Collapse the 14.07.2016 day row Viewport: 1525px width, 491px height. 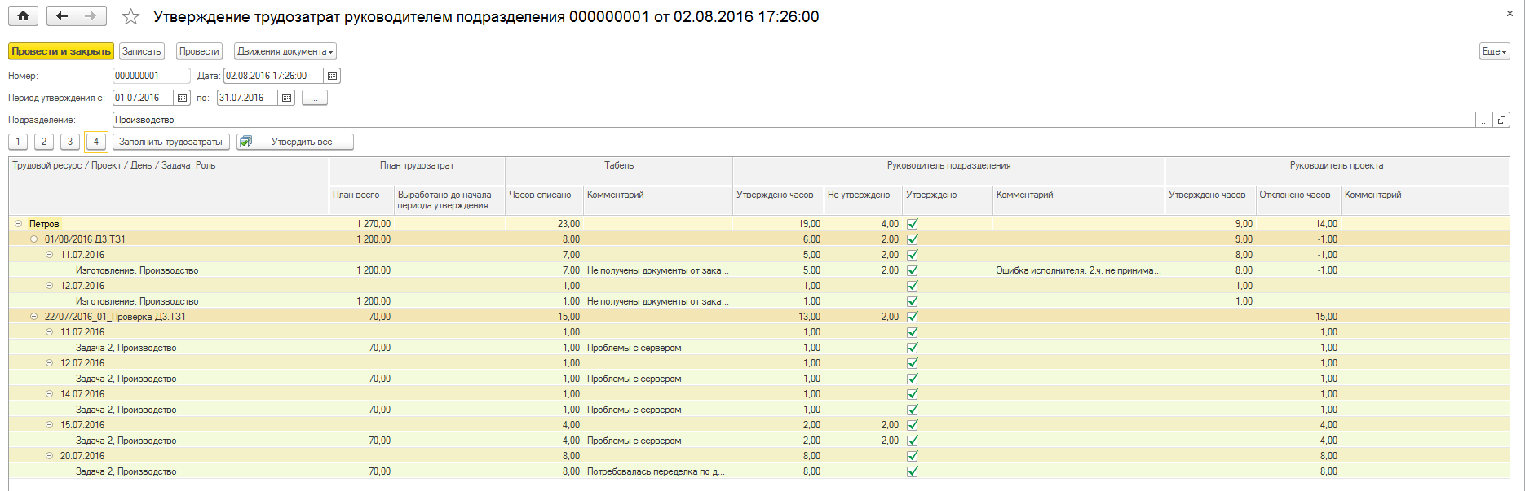coord(49,394)
